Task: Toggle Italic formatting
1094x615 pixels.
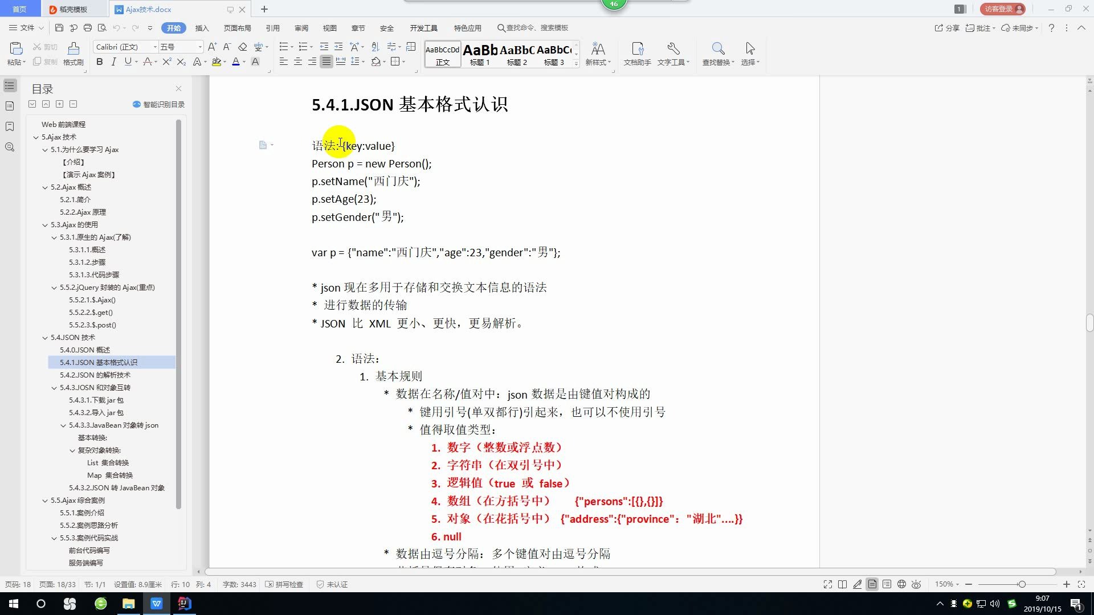Action: point(113,61)
